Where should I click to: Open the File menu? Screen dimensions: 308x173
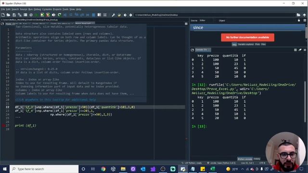(x=3, y=9)
